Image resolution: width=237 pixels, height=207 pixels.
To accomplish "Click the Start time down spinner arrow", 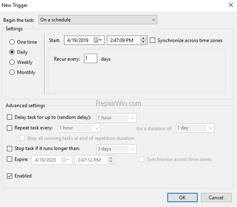I will point(143,42).
